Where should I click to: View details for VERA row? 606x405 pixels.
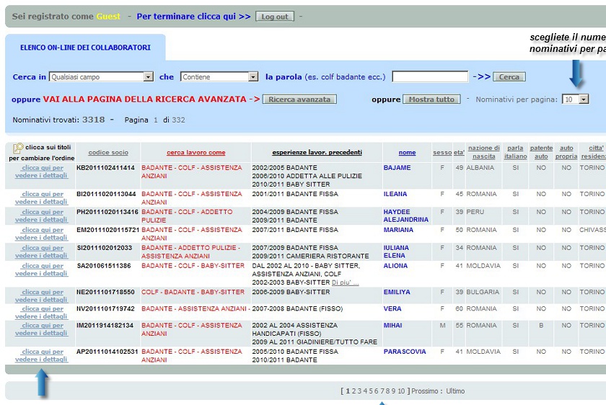click(x=42, y=312)
